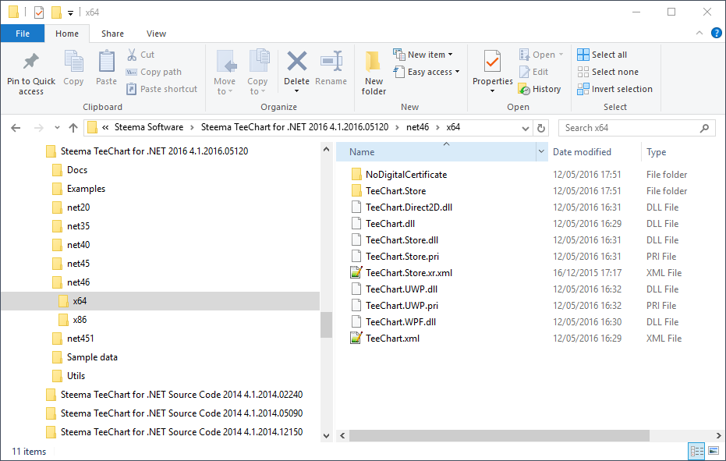Click the Pin to Quick access icon
The height and width of the screenshot is (461, 726).
pos(31,62)
